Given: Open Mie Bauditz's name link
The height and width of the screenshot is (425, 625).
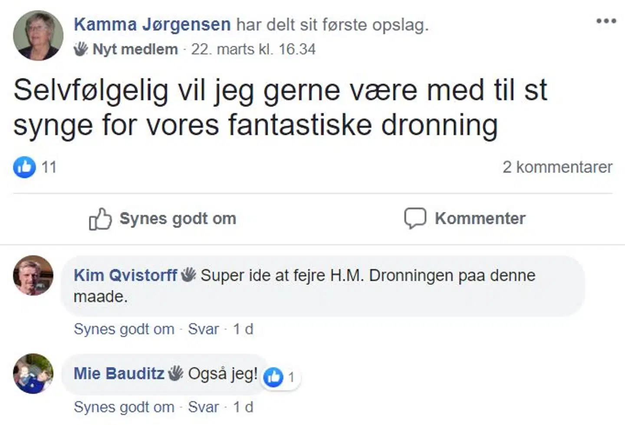Looking at the screenshot, I should [119, 373].
